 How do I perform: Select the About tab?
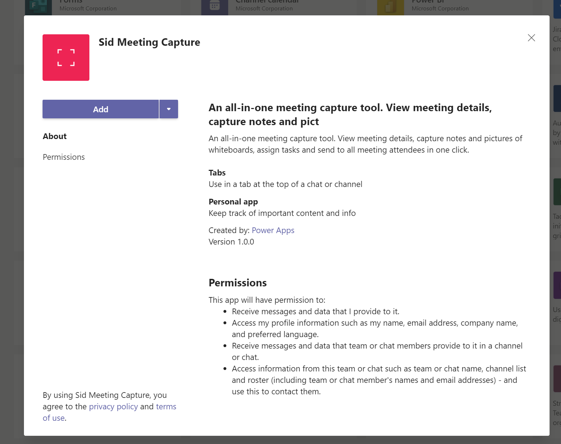click(55, 136)
